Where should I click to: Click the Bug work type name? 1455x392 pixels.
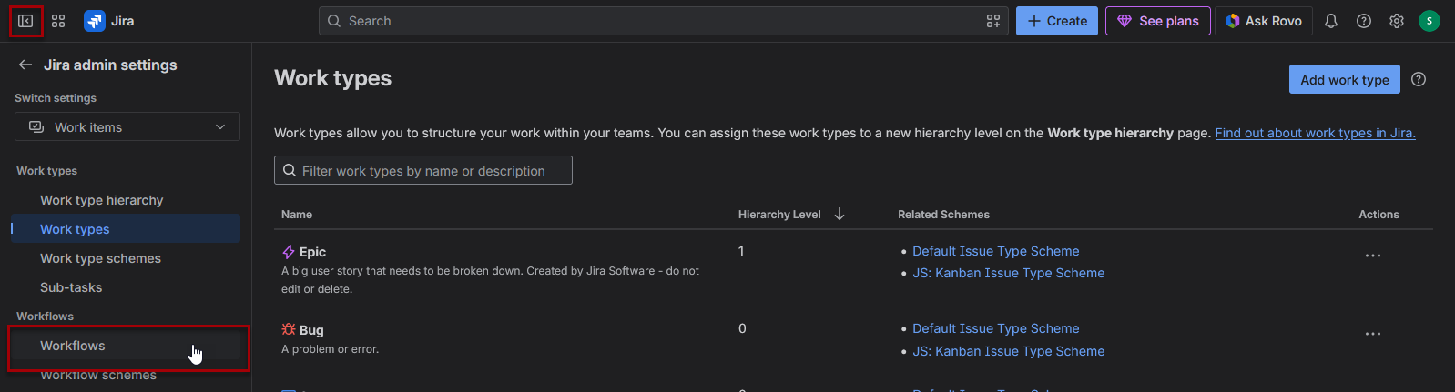pyautogui.click(x=311, y=330)
